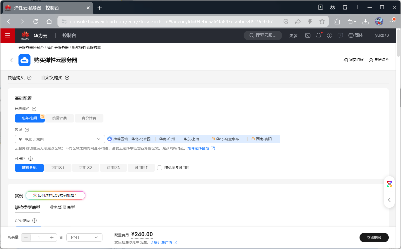Image resolution: width=401 pixels, height=249 pixels.
Task: Open the red hamburger navigation menu
Action: point(8,35)
